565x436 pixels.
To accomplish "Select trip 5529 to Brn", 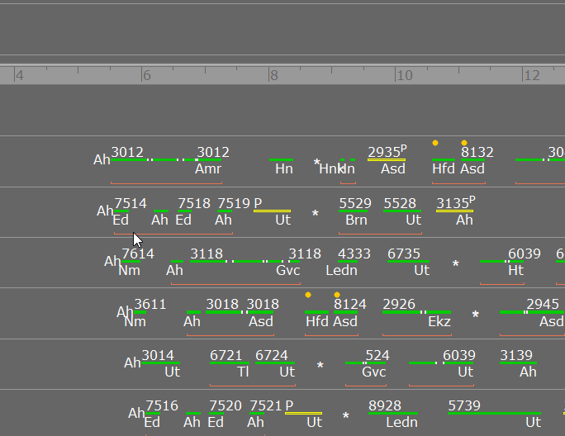I will (x=354, y=211).
